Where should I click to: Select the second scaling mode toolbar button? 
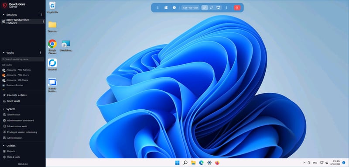(212, 7)
